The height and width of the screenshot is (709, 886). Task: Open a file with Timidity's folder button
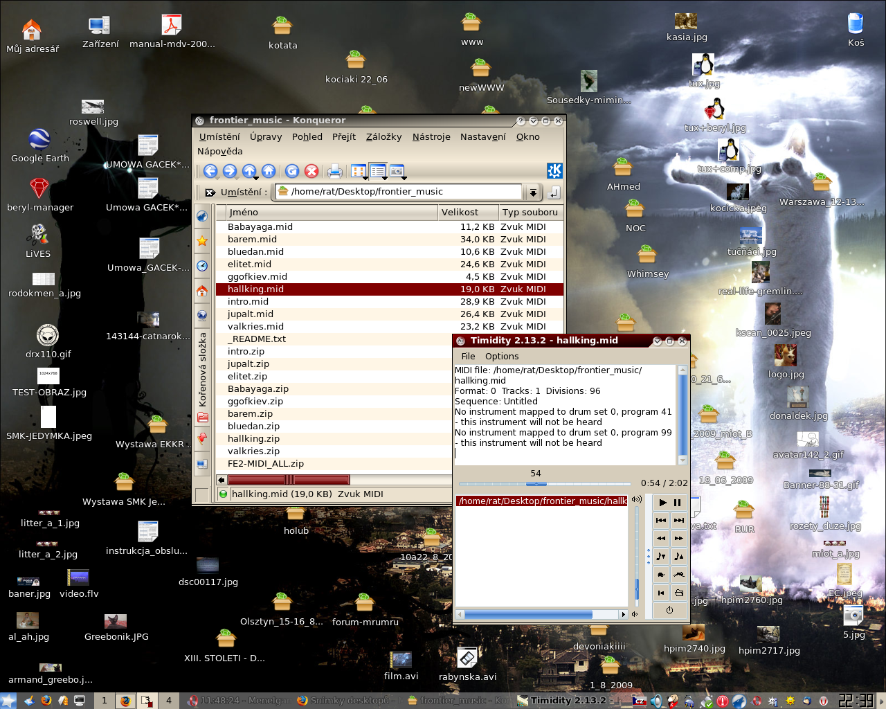[x=679, y=593]
